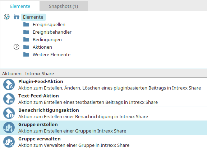
Task: Click the Gruppe erstellen group-plus icon
Action: coord(9,128)
